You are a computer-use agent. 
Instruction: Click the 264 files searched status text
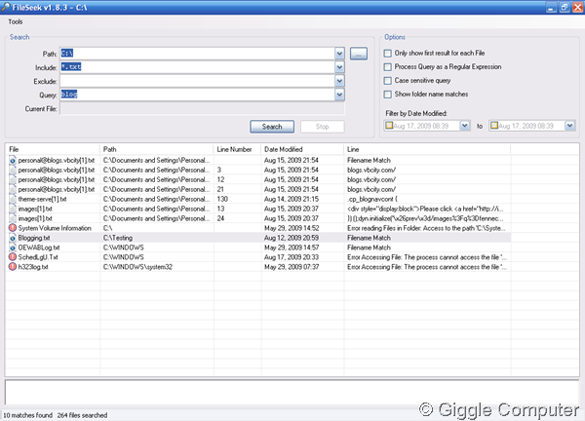(x=82, y=415)
